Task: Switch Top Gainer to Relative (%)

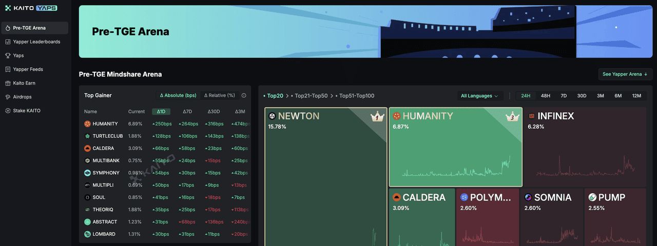Action: [x=219, y=95]
